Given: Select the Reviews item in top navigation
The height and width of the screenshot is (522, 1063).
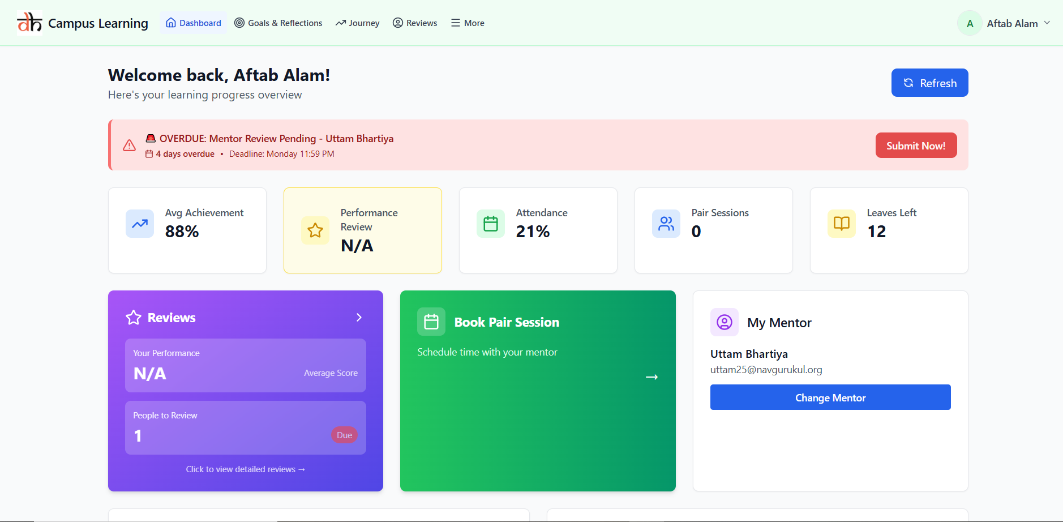Looking at the screenshot, I should pyautogui.click(x=415, y=23).
